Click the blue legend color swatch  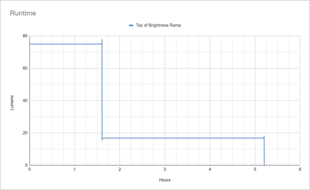click(131, 25)
